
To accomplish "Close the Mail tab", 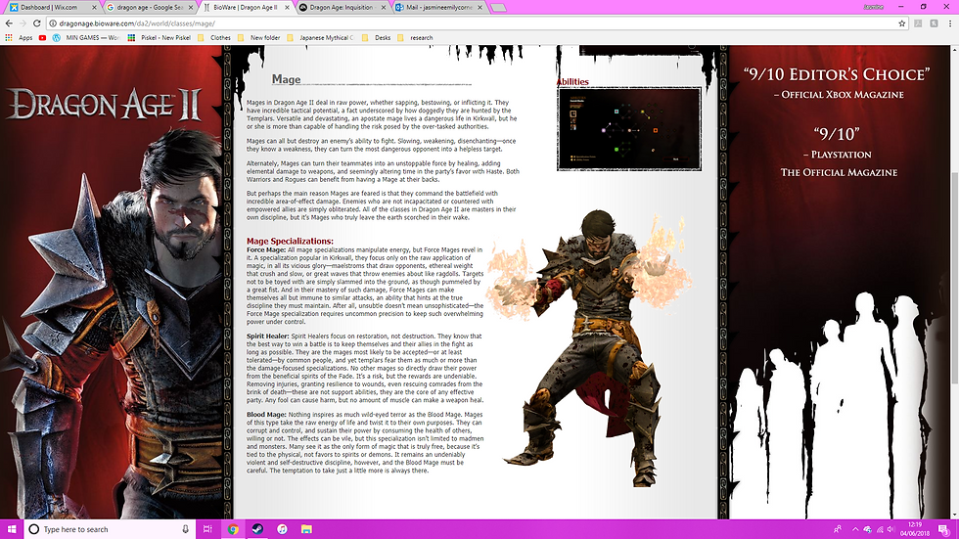I will click(x=480, y=7).
